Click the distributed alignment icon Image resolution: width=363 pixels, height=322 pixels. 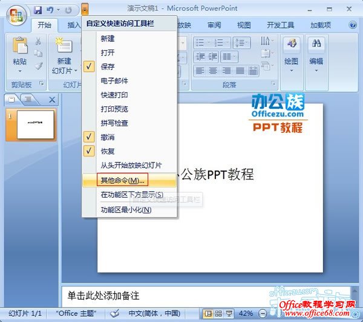(x=253, y=71)
